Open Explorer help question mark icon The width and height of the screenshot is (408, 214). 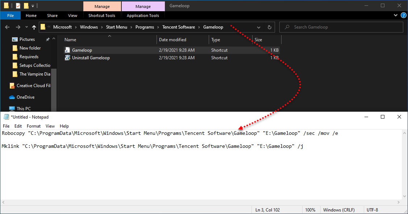404,15
